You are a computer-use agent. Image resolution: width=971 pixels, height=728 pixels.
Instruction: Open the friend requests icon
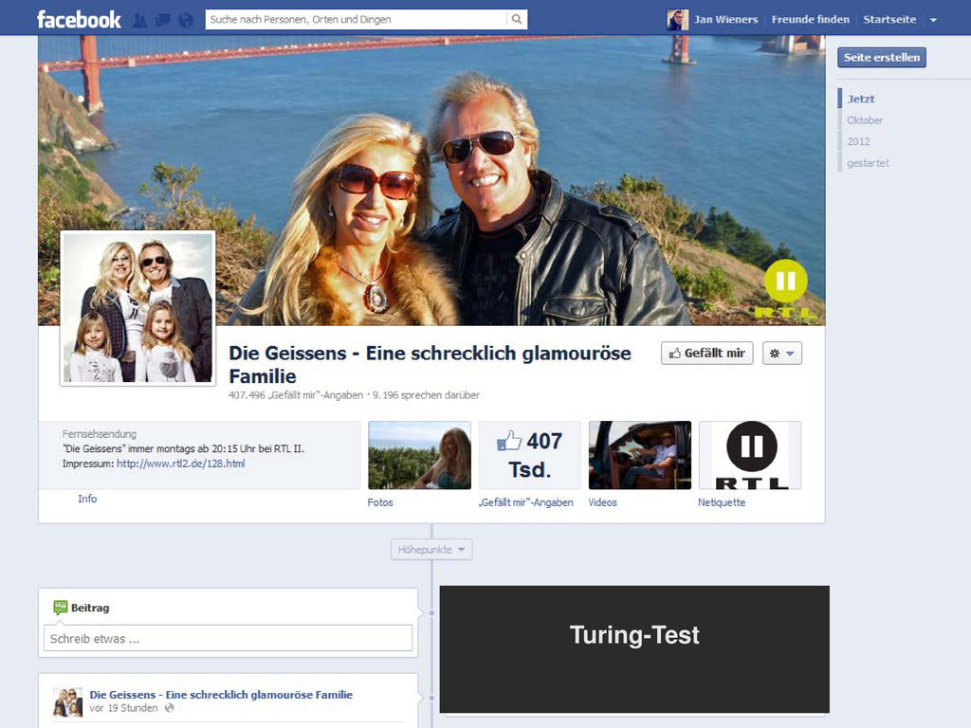point(140,21)
